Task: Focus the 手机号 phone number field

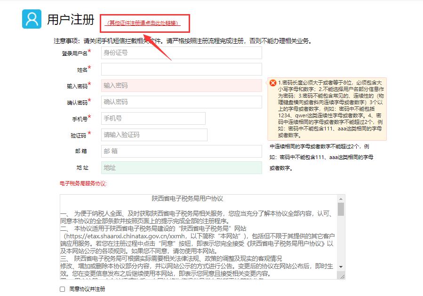Action: tap(153, 118)
